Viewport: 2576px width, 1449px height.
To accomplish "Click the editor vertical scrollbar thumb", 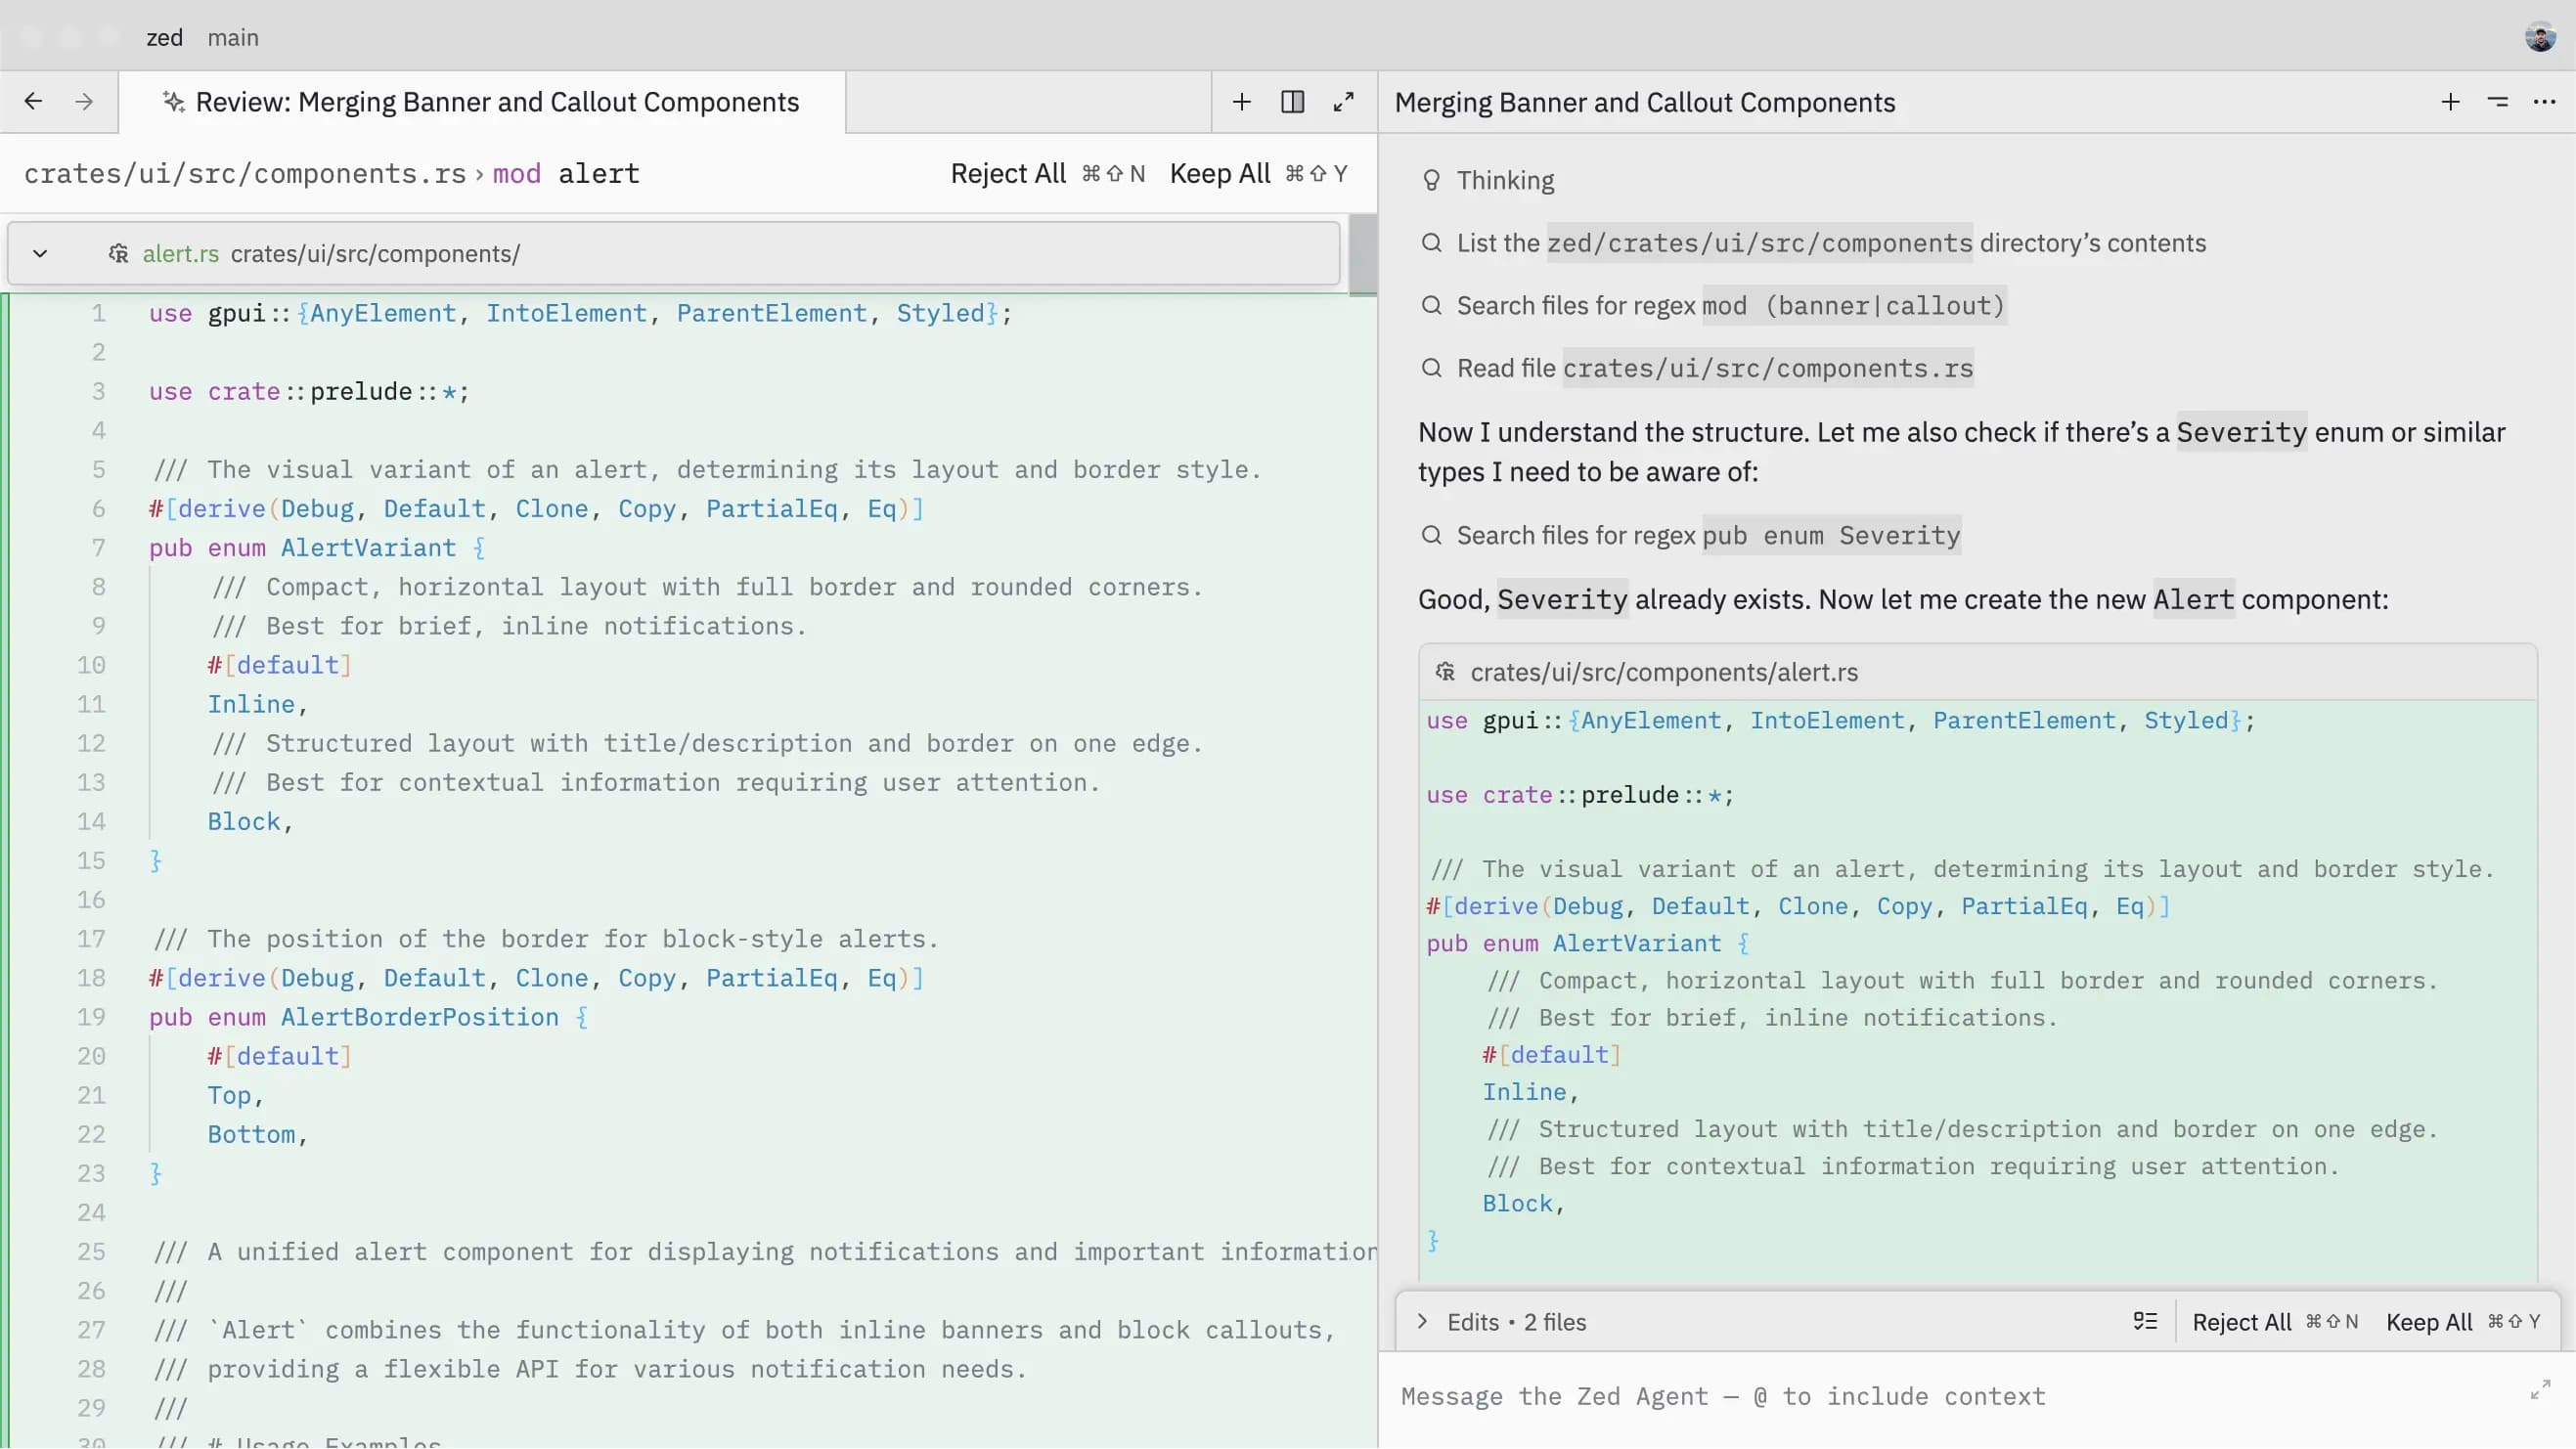I will click(x=1362, y=255).
